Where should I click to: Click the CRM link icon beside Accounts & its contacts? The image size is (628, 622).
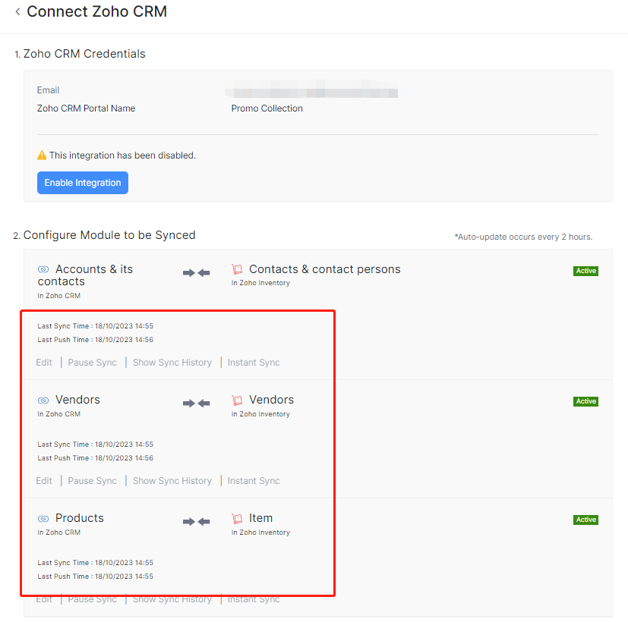point(43,269)
